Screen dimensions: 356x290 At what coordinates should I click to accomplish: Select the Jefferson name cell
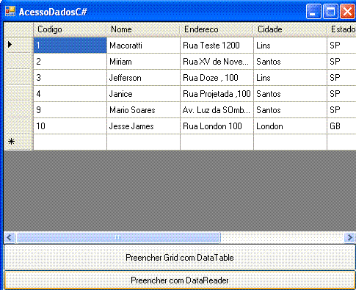coord(143,77)
